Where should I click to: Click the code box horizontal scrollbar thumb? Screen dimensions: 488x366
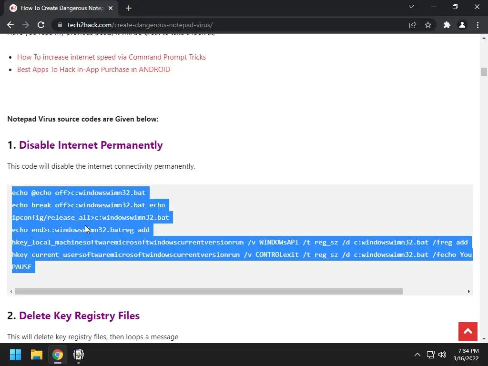click(209, 291)
